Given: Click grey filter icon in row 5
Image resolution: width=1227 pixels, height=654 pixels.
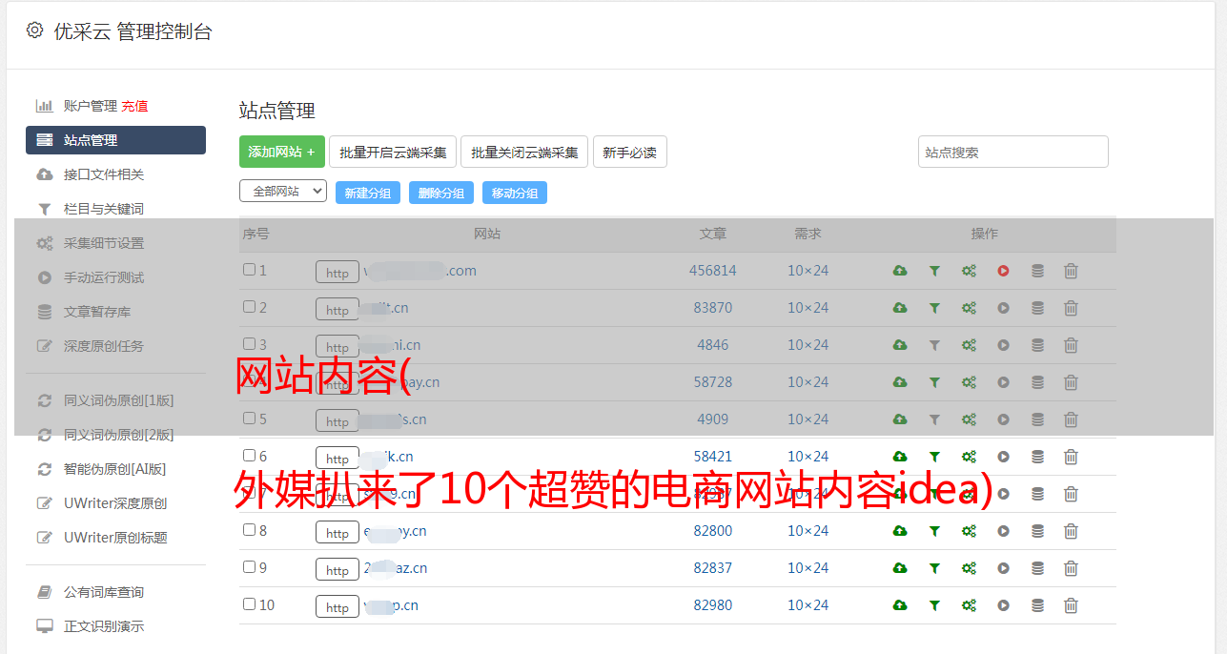Looking at the screenshot, I should 934,419.
